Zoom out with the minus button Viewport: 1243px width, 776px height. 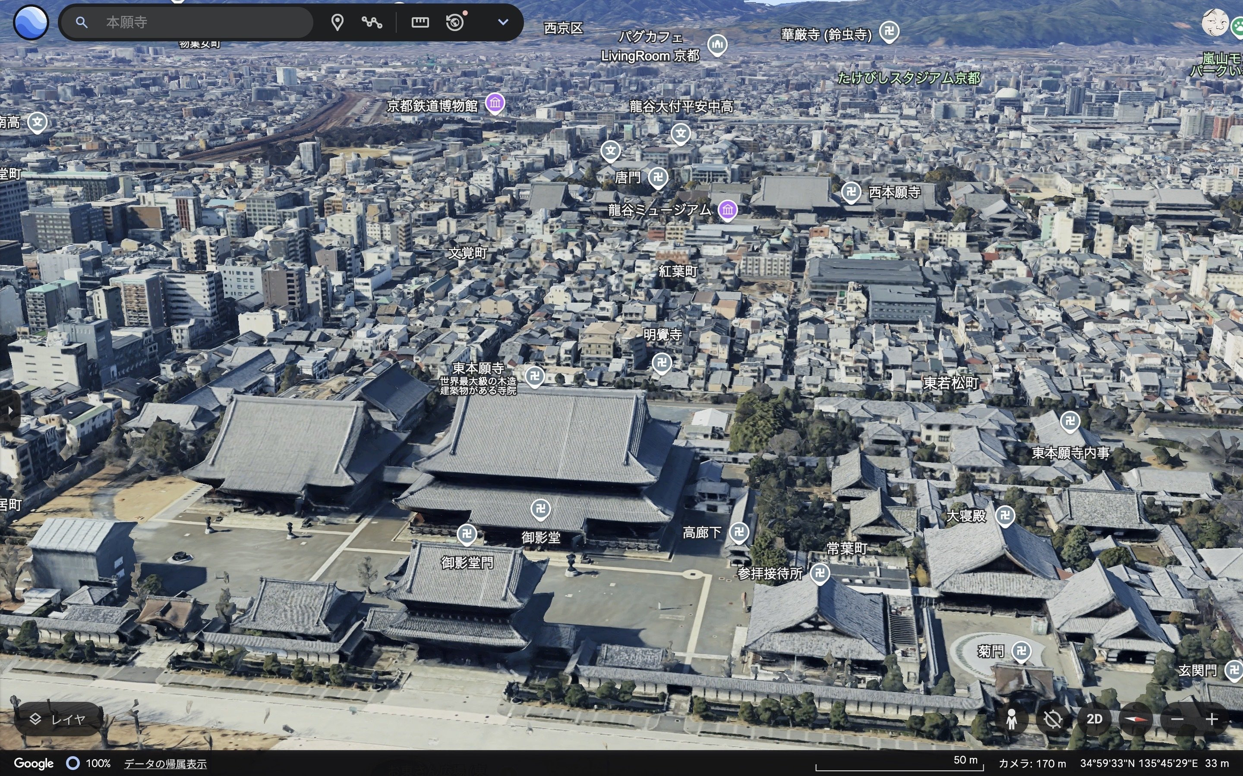coord(1177,719)
